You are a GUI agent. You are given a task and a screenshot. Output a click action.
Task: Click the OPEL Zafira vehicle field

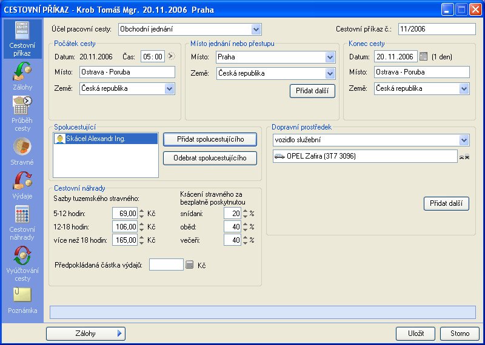[365, 156]
